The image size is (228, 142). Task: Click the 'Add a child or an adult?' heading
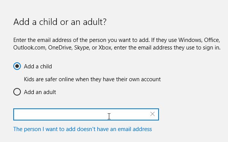[x=60, y=22]
